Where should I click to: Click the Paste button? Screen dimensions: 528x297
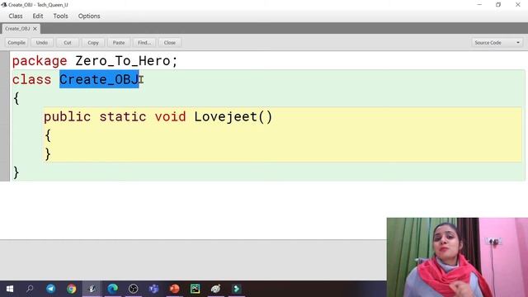(x=119, y=42)
